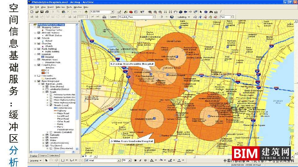Toggle the Hospitals layer checkbox
The height and width of the screenshot is (167, 298).
(39, 54)
